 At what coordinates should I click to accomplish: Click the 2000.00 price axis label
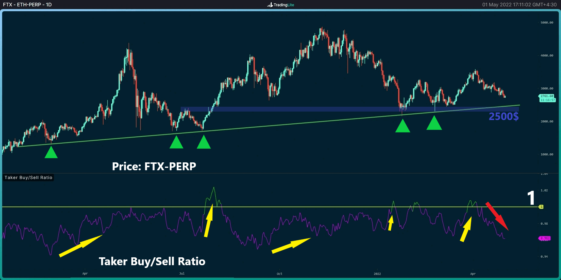tap(547, 122)
